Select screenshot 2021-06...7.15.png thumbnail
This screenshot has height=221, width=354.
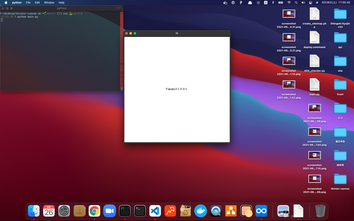[314, 155]
